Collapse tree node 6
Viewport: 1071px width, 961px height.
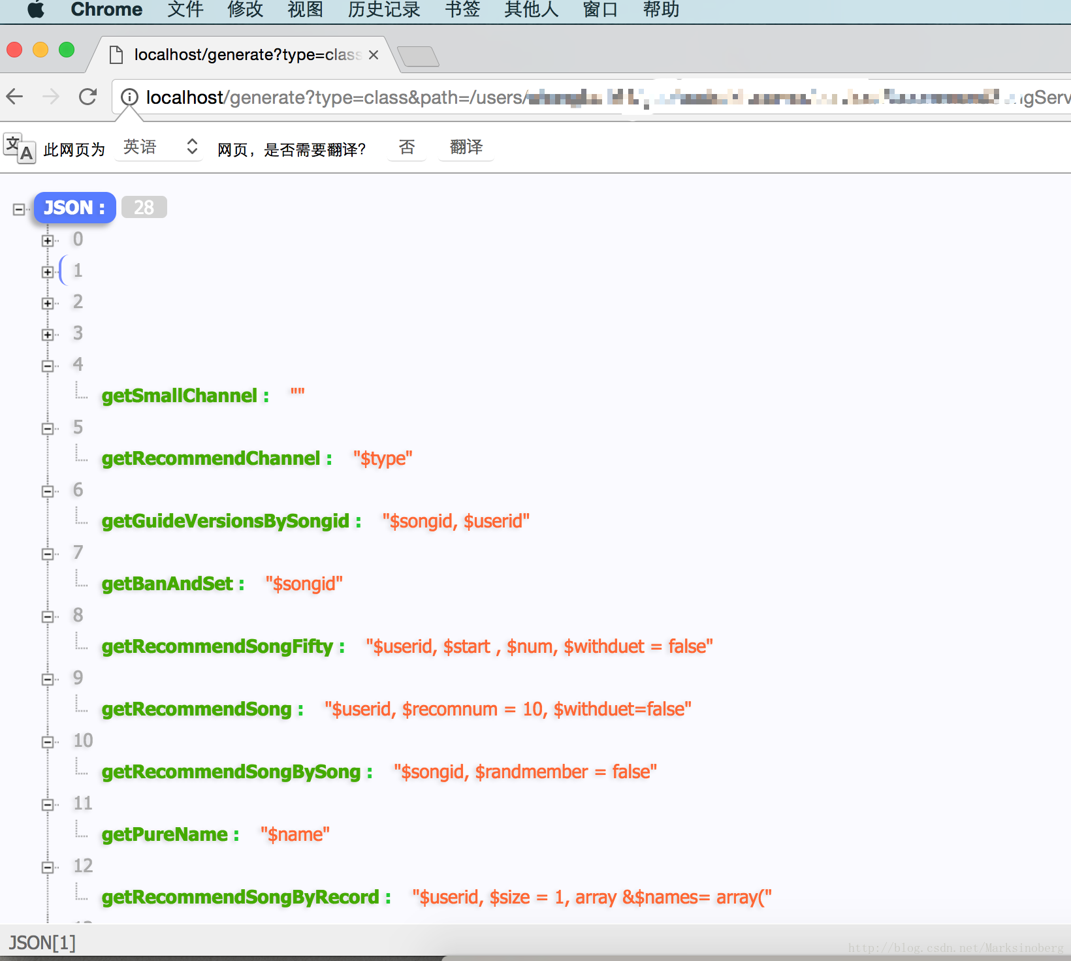tap(48, 492)
